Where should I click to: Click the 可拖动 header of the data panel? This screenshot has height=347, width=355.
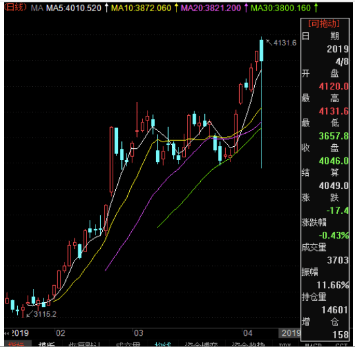[324, 24]
